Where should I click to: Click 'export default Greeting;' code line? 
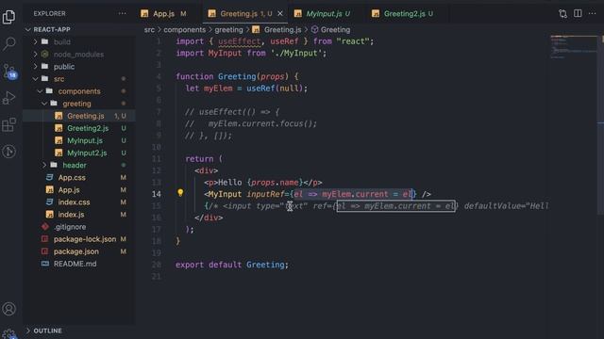point(231,265)
